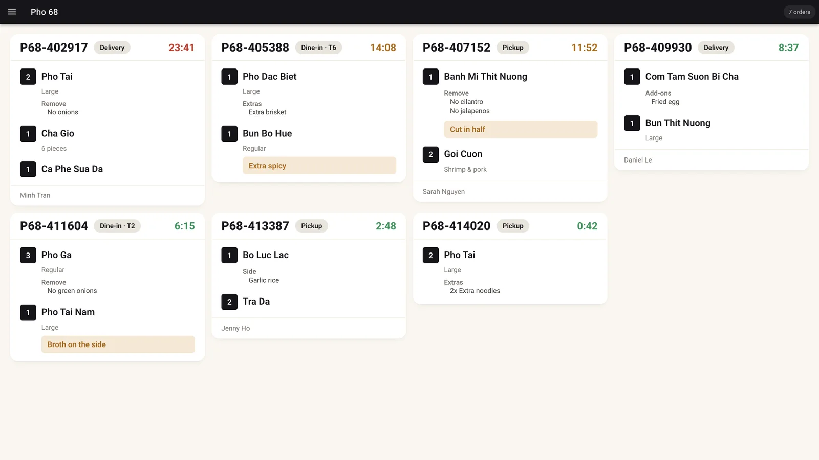This screenshot has height=460, width=819.
Task: Open order P68-409930
Action: coord(658,48)
